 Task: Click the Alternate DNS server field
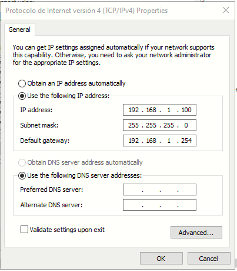(159, 205)
